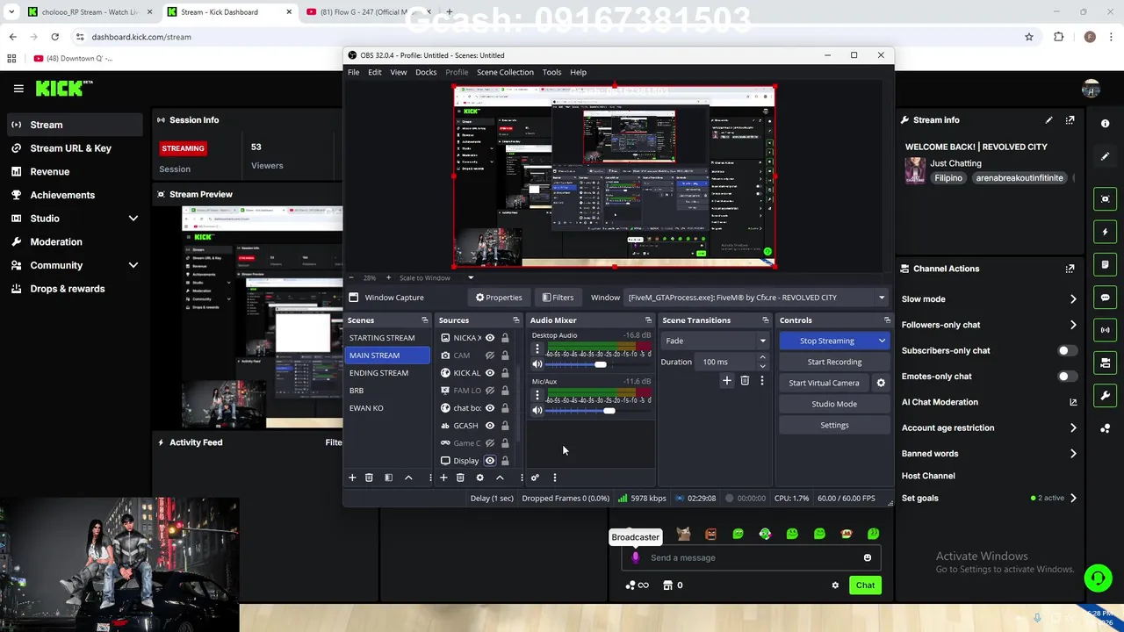Add a new source in the Sources dock
Image resolution: width=1124 pixels, height=632 pixels.
click(x=443, y=478)
